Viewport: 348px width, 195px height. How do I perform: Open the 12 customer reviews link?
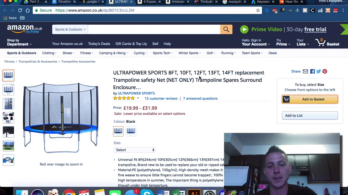(161, 99)
